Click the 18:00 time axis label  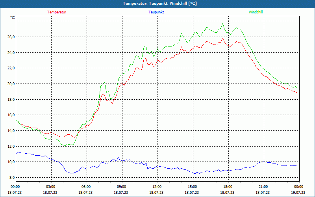coord(227,187)
